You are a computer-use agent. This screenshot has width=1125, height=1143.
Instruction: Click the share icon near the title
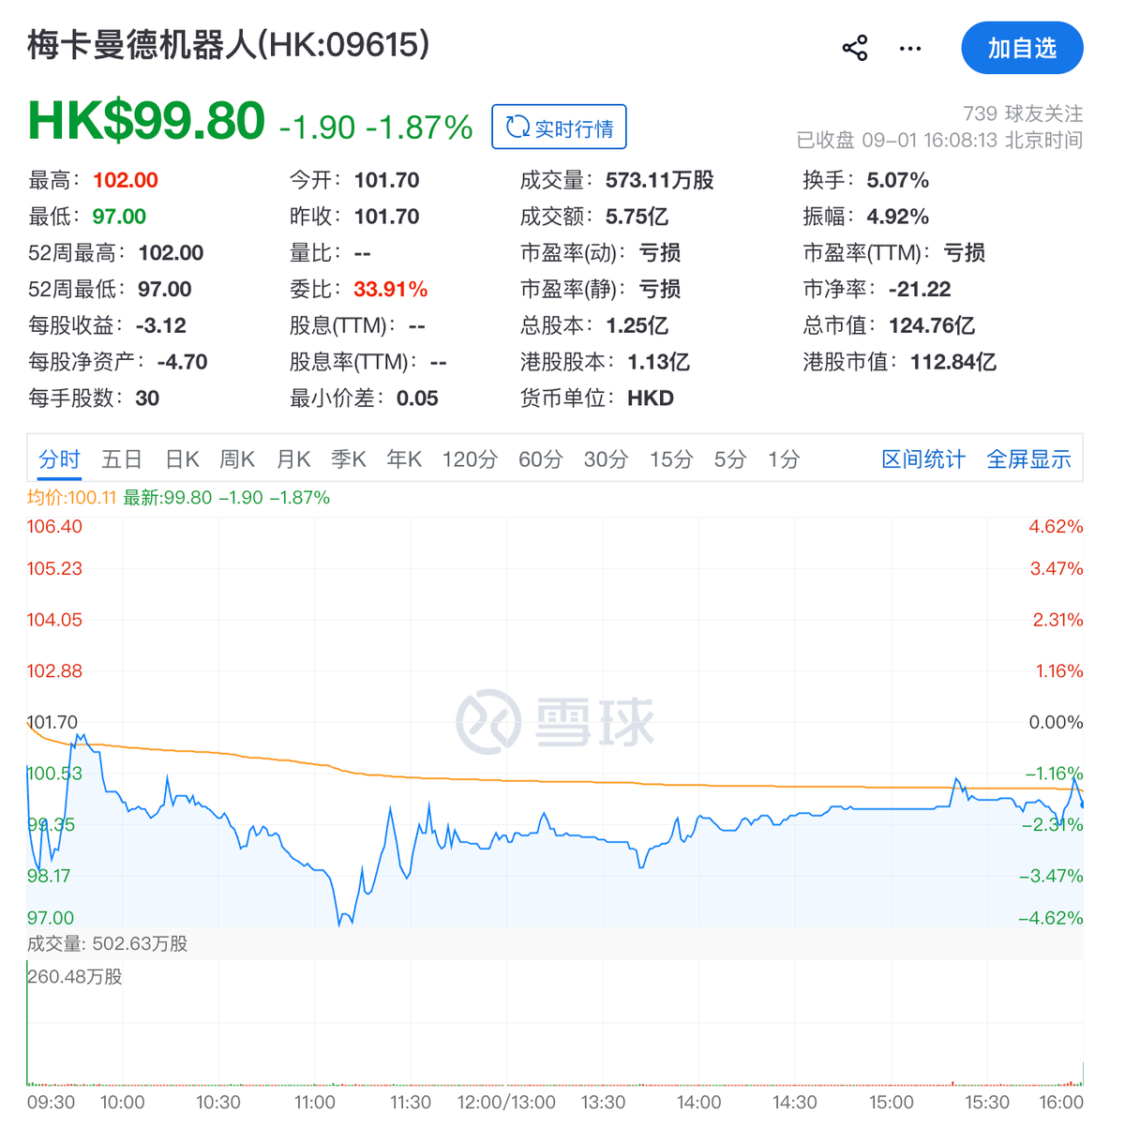[x=854, y=48]
